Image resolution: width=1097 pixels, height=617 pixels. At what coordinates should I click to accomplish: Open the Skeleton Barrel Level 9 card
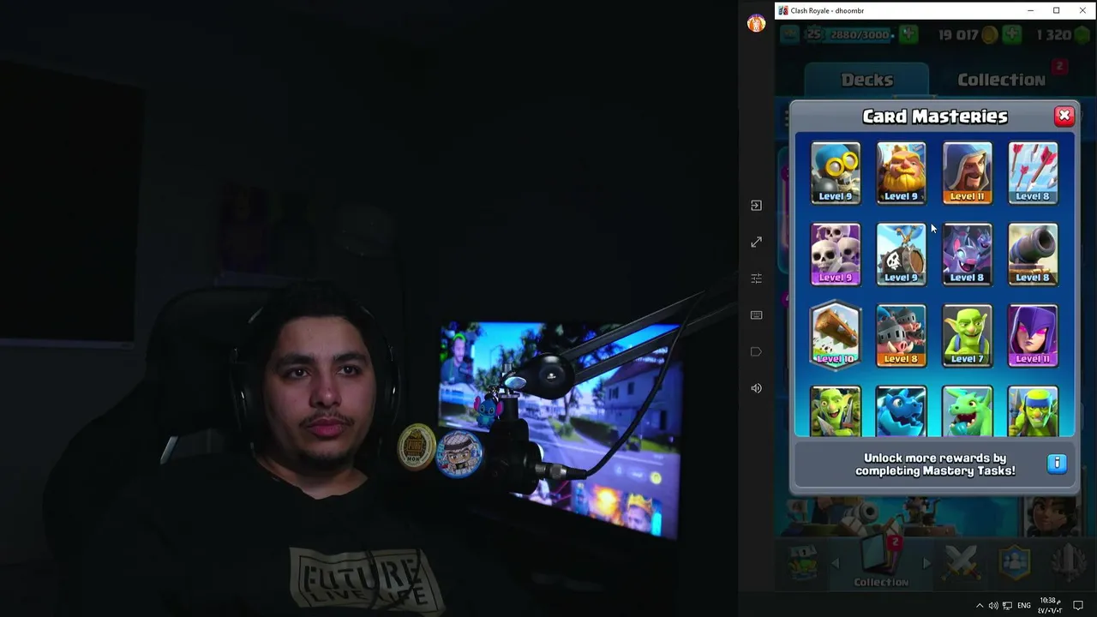click(901, 255)
